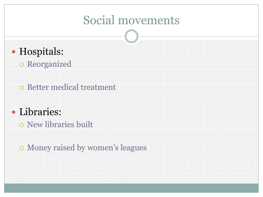Click the hollow yellow bullet beside Reorganized
Image resolution: width=263 pixels, height=197 pixels.
tap(22, 65)
